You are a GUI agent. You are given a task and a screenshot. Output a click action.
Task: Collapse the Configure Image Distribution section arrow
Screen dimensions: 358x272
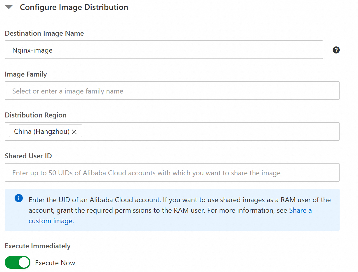pyautogui.click(x=9, y=7)
